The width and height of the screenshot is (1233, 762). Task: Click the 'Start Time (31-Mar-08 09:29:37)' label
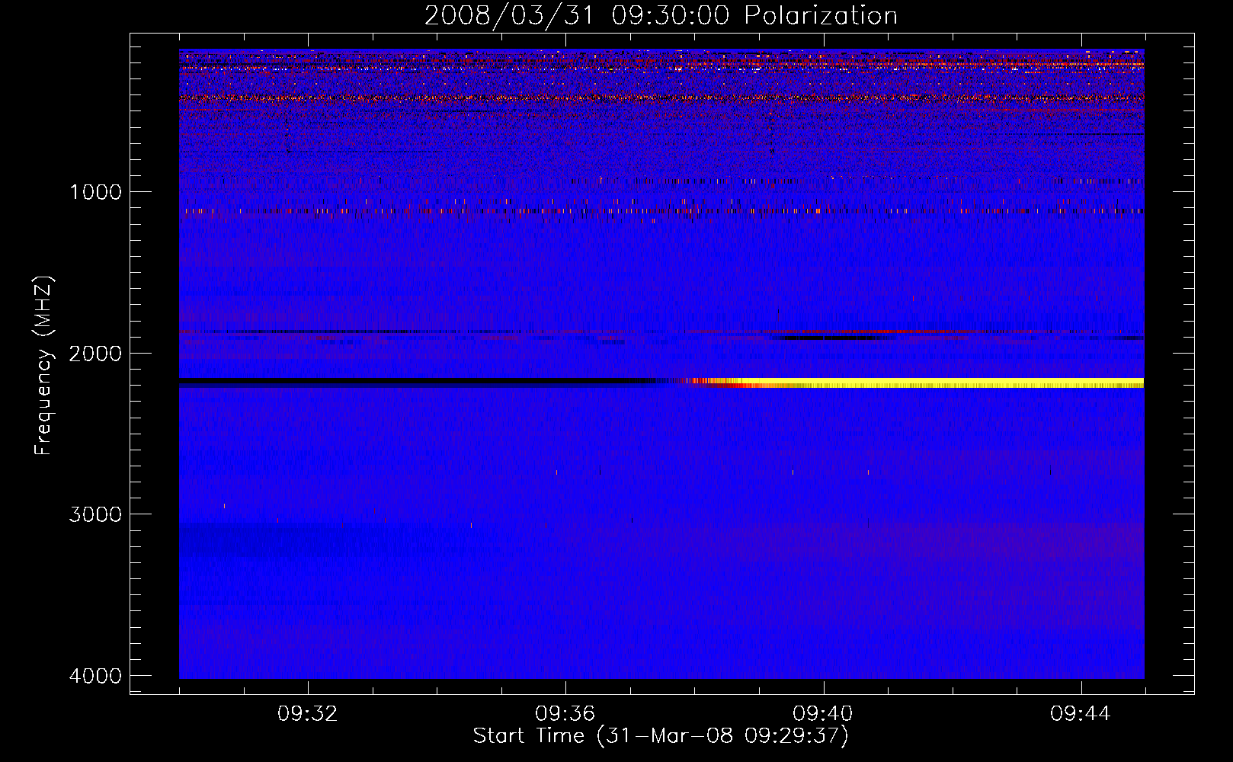(x=661, y=736)
